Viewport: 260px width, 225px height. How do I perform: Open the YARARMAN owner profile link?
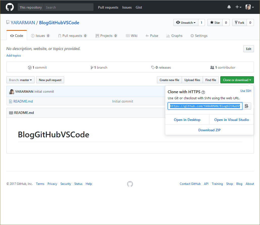(x=23, y=23)
